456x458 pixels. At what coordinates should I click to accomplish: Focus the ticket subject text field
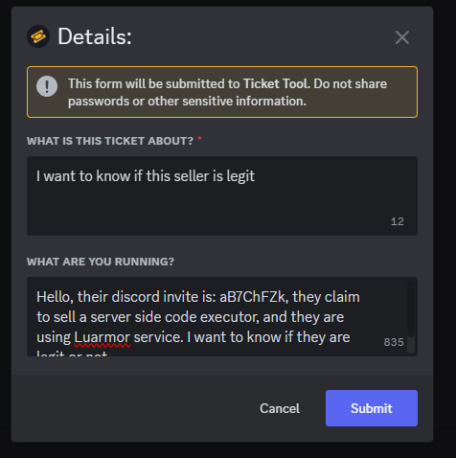click(222, 195)
